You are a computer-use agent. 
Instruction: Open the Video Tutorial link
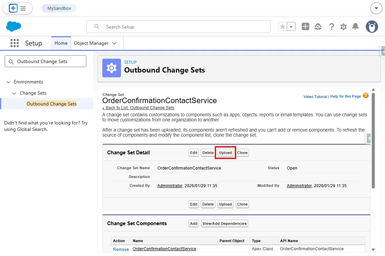(x=315, y=97)
